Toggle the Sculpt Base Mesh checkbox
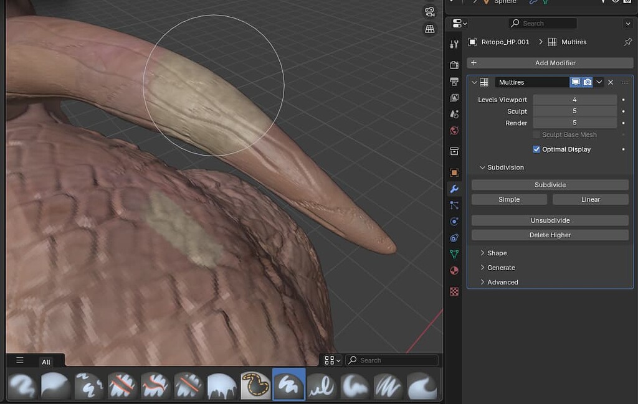Viewport: 638px width, 404px height. [536, 134]
